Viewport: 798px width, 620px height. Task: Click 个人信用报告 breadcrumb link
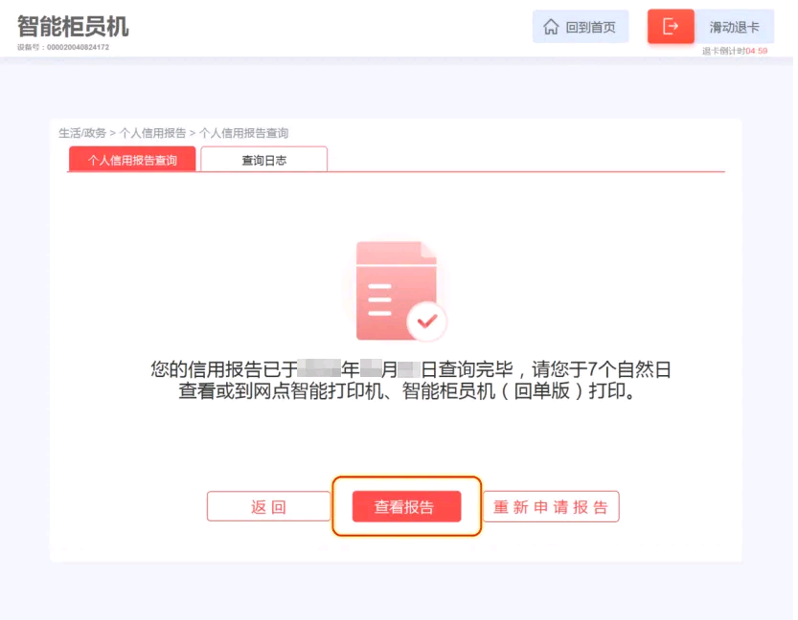tap(153, 134)
